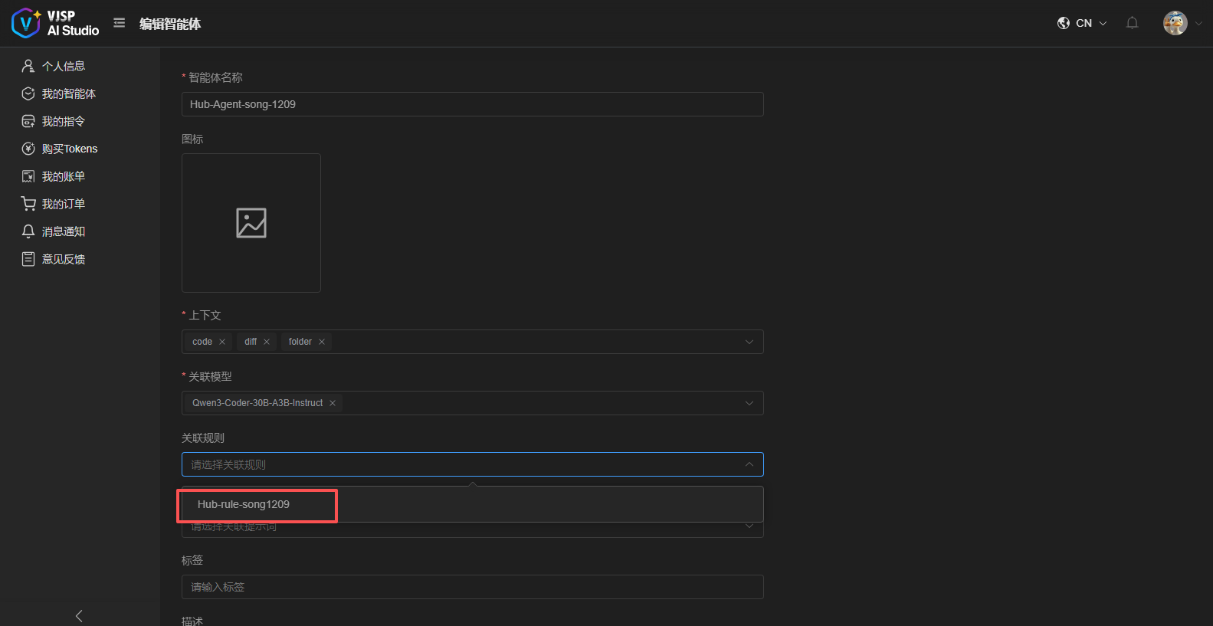Image resolution: width=1213 pixels, height=626 pixels.
Task: Click the globe language icon
Action: point(1064,23)
